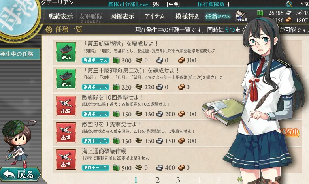Open the アイテム屋 shop icon
The image size is (309, 184).
tap(241, 16)
